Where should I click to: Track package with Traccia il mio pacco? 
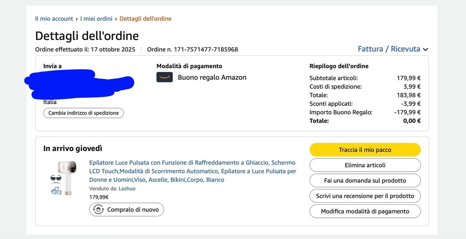365,150
